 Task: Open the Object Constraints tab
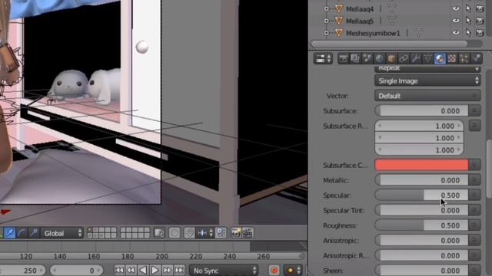(404, 58)
